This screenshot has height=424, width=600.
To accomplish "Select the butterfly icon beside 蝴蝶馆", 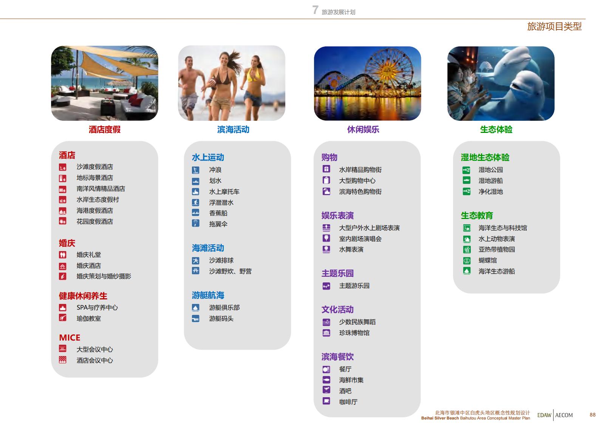I will click(467, 261).
